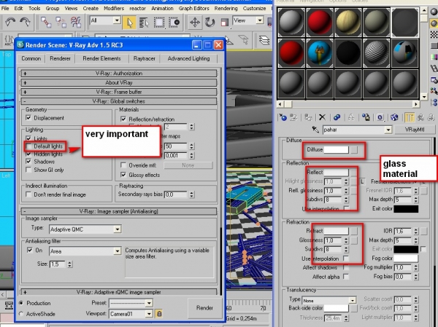Click Show Map in Viewport cube icon

click(x=394, y=117)
